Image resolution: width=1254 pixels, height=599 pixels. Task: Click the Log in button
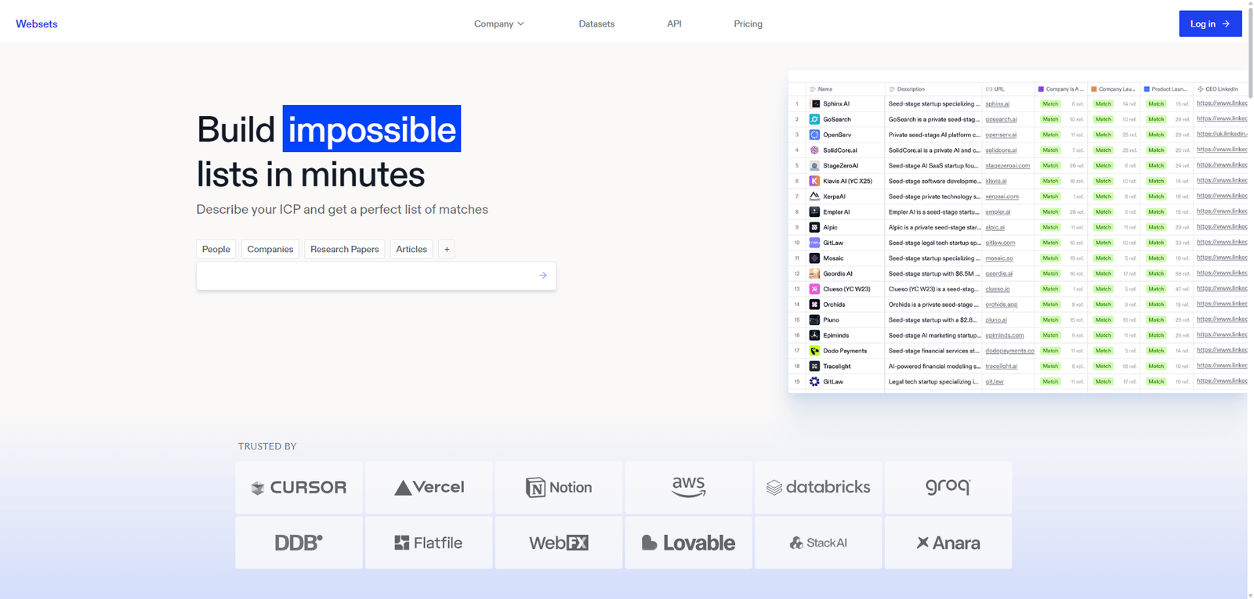1210,23
